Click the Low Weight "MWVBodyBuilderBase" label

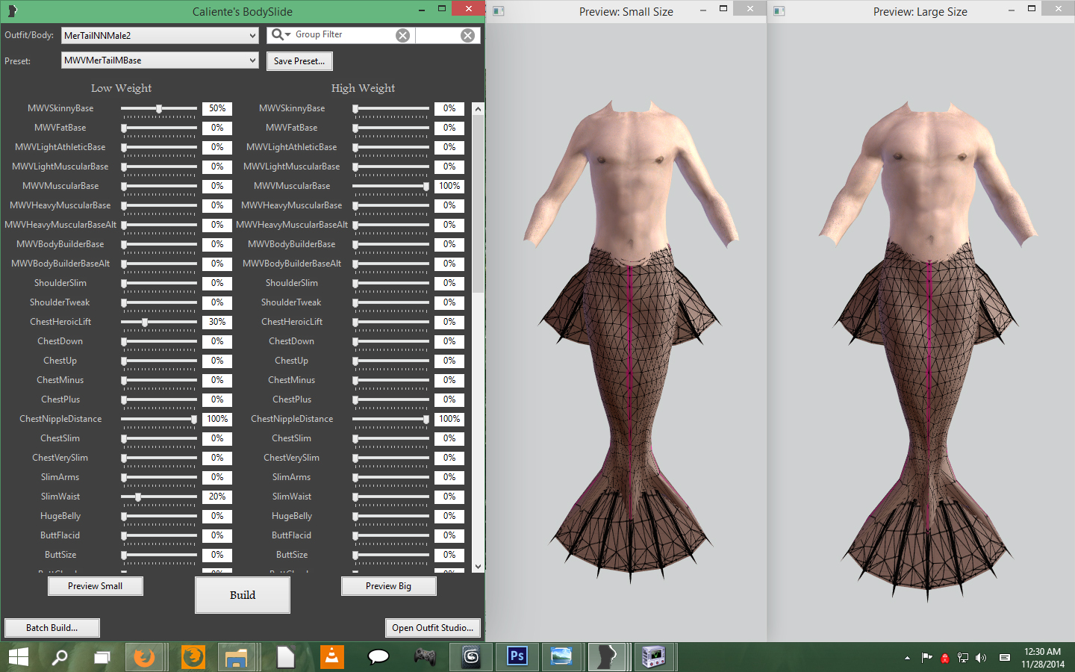click(60, 244)
